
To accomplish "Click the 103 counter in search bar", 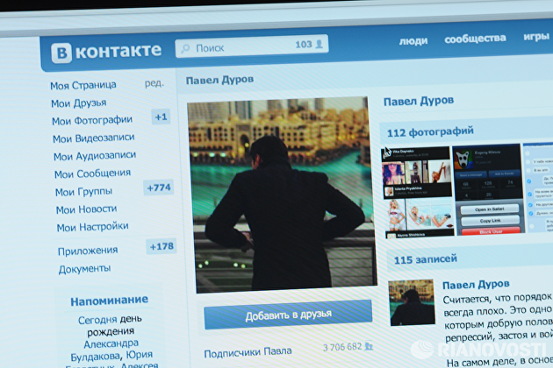I will pyautogui.click(x=304, y=45).
